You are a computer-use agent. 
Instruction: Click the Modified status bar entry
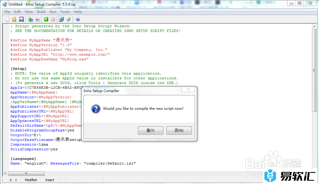pos(31,180)
